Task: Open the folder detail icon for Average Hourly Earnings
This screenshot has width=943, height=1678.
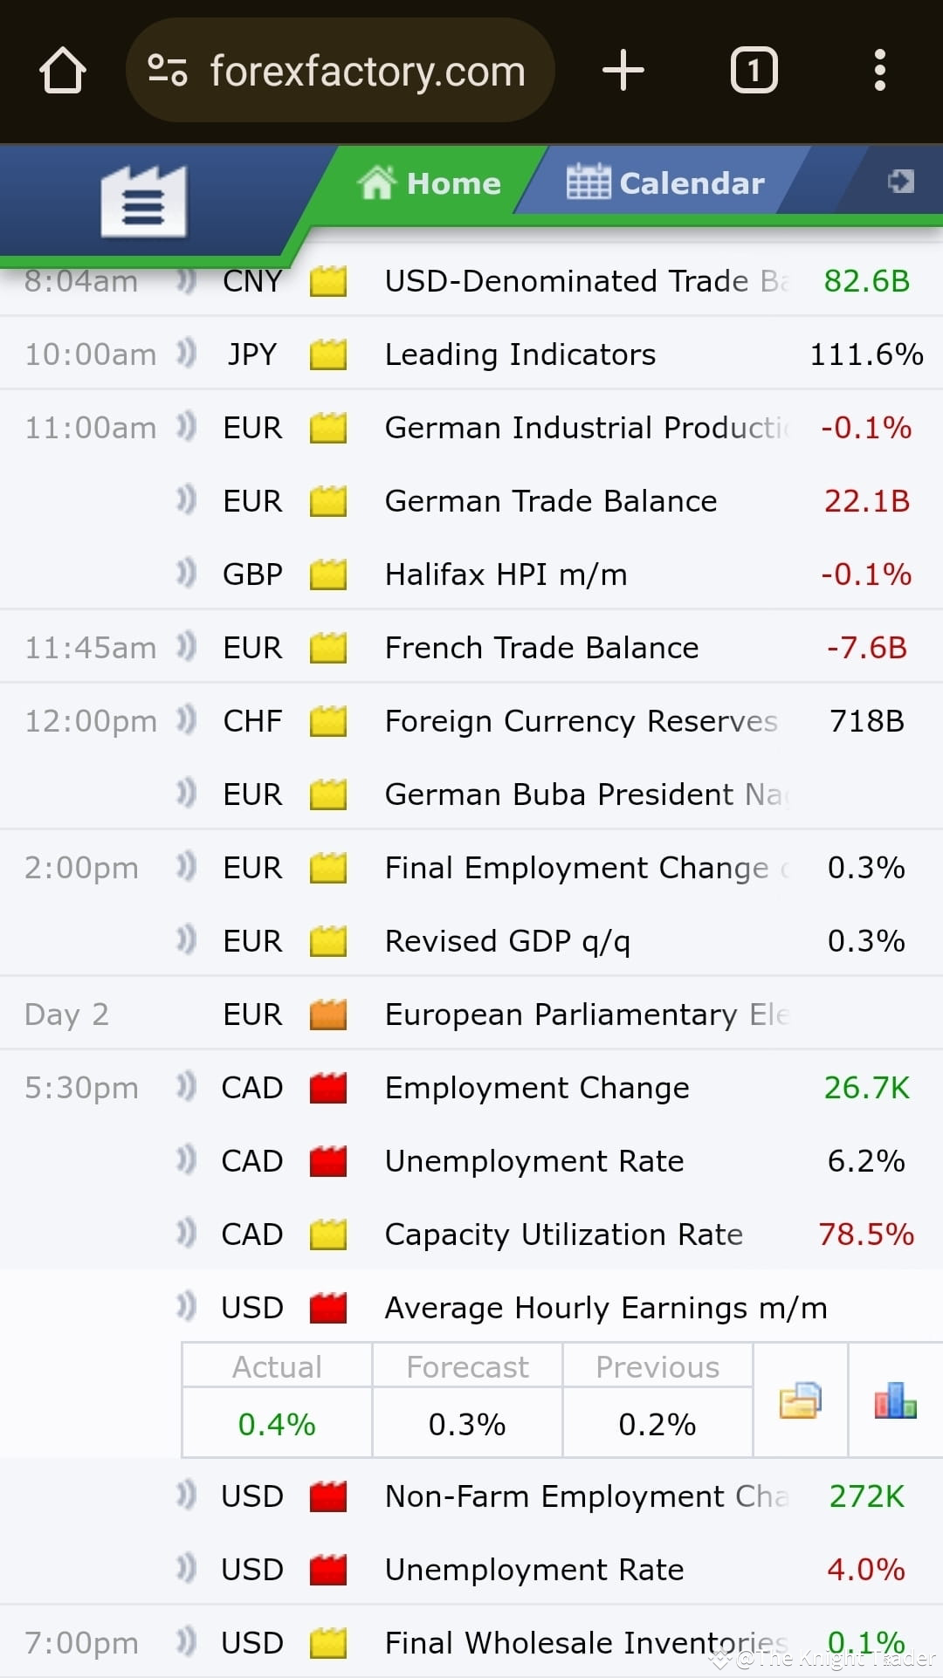Action: pyautogui.click(x=800, y=1399)
